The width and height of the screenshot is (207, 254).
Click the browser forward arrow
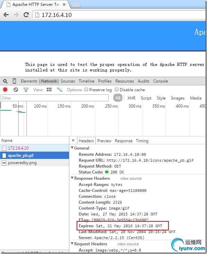tap(16, 15)
